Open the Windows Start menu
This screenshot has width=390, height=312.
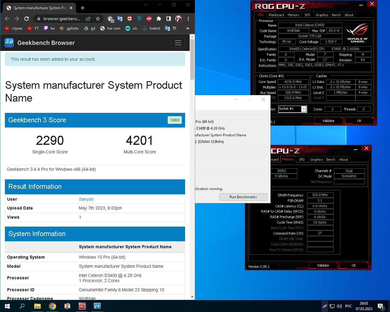(7, 306)
